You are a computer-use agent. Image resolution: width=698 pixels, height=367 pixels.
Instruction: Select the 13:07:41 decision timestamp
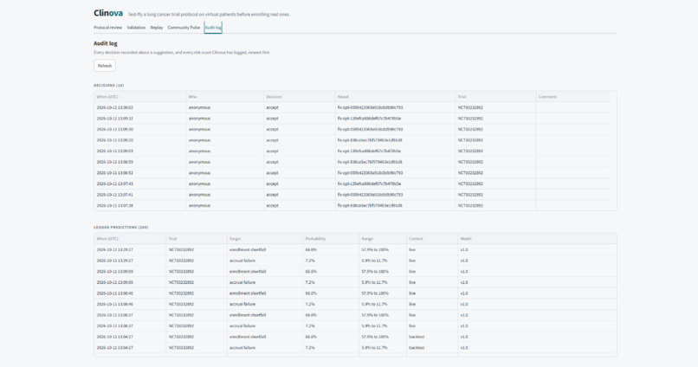[115, 195]
